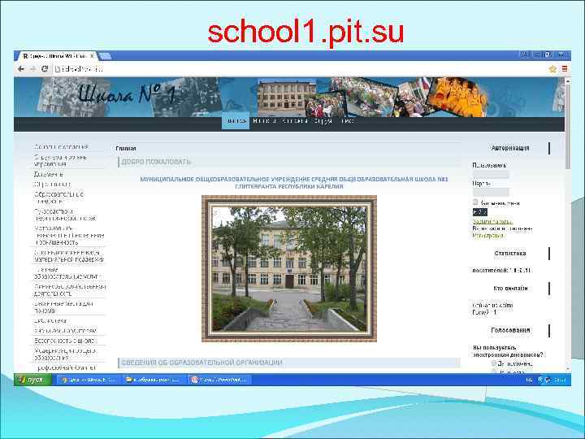
Task: Open a new browser tab
Action: pyautogui.click(x=105, y=56)
